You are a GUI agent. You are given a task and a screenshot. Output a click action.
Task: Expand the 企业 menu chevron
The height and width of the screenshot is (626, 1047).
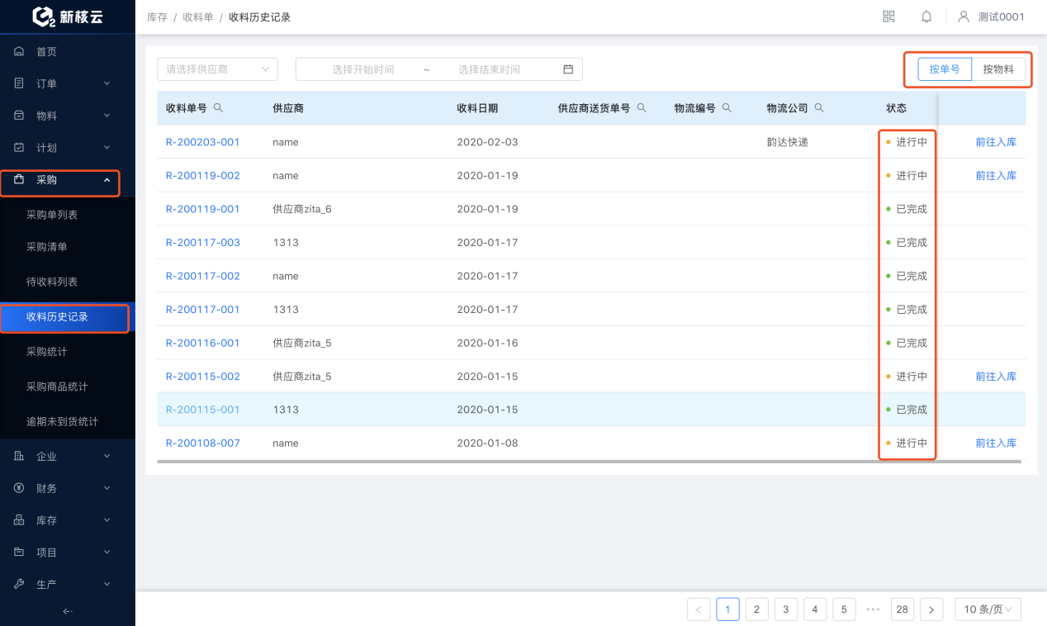click(107, 456)
